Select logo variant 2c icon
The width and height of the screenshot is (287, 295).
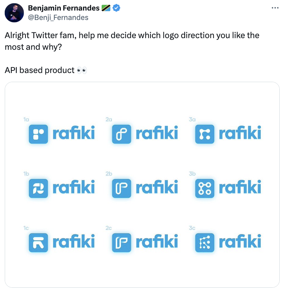121,242
